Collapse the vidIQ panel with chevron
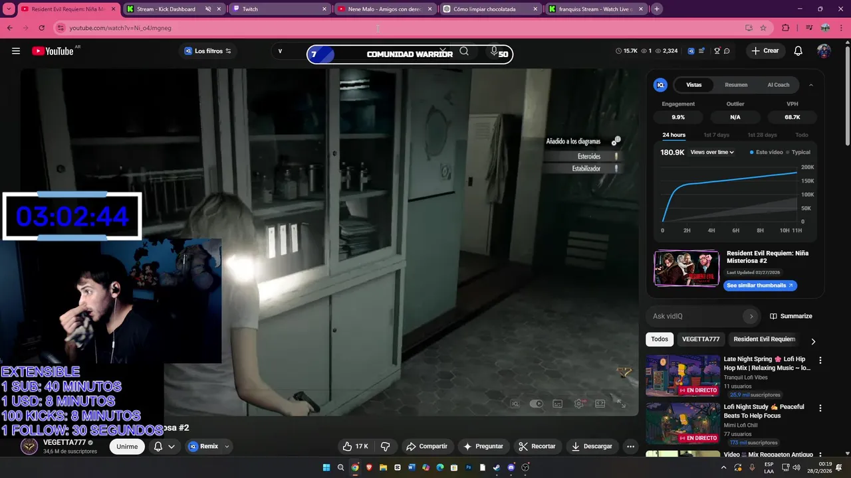The image size is (851, 478). click(811, 85)
